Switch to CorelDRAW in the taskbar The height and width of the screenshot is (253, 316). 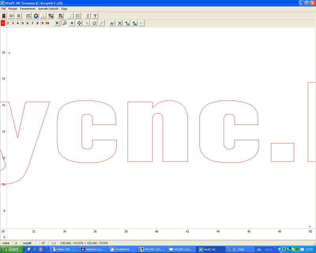point(122,249)
